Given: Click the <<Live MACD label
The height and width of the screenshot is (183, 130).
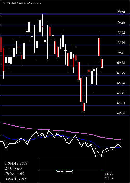Looking at the screenshot, I should click(x=109, y=176).
